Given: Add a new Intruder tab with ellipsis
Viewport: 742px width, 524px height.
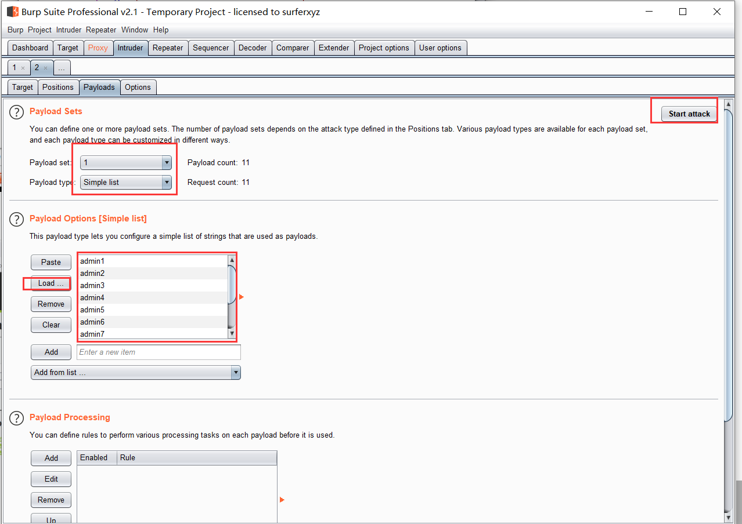Looking at the screenshot, I should [62, 68].
